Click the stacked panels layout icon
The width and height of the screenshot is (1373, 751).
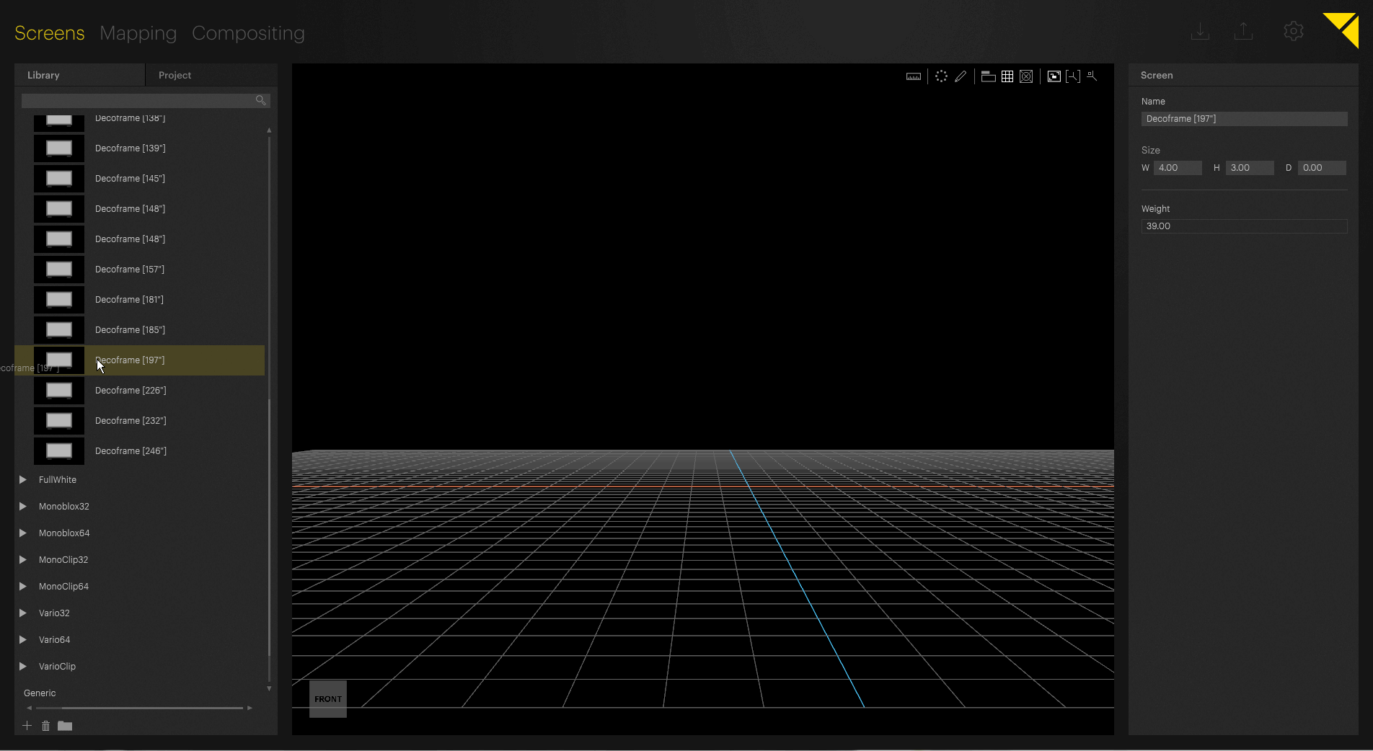[989, 76]
